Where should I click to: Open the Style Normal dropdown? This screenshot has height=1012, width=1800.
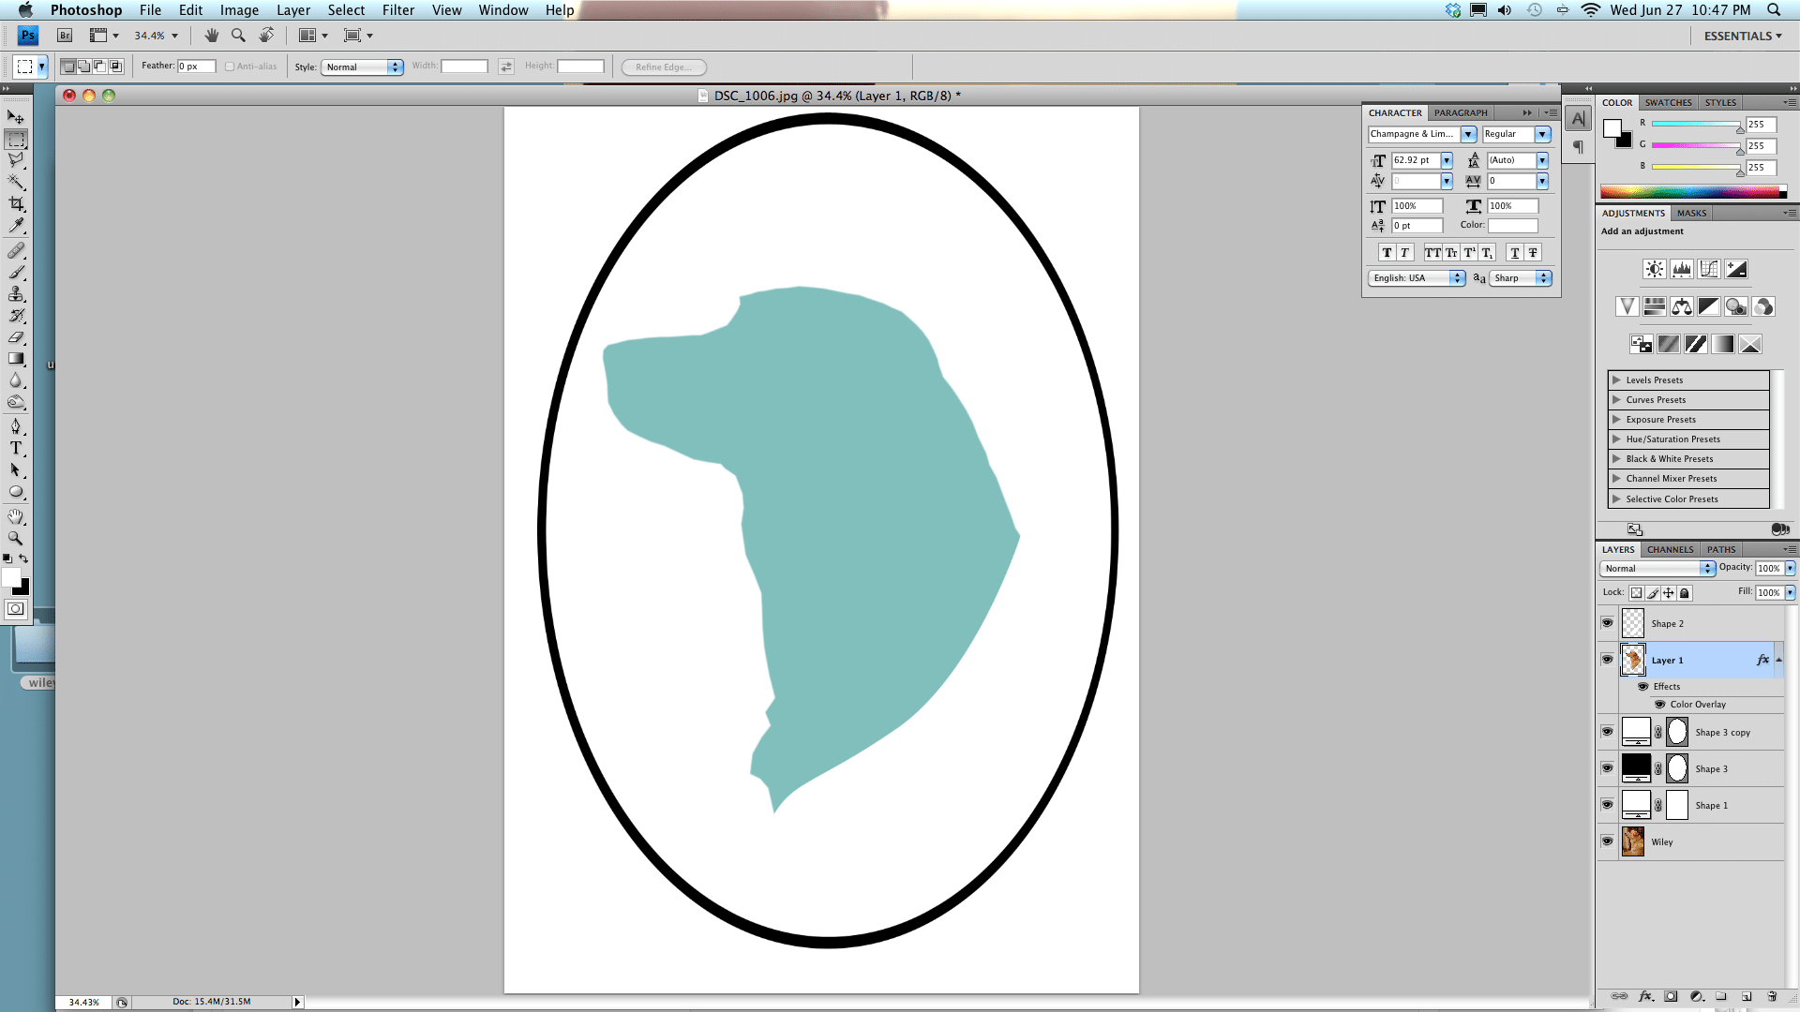pos(362,67)
